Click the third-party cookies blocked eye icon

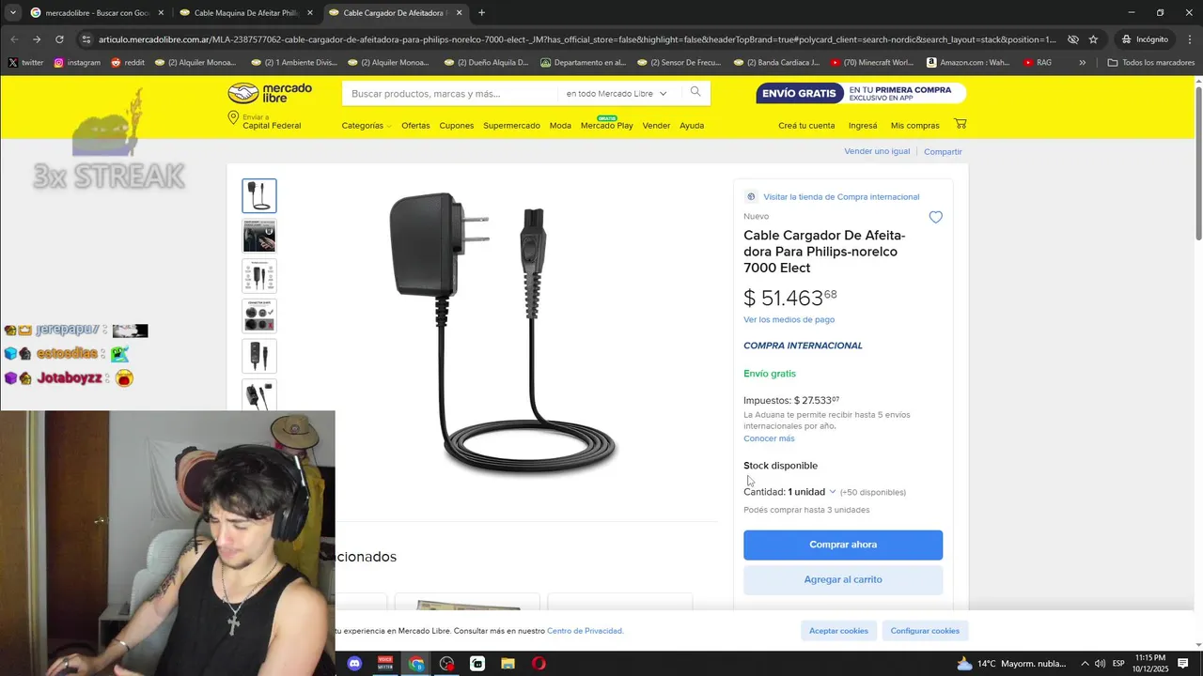pyautogui.click(x=1072, y=39)
